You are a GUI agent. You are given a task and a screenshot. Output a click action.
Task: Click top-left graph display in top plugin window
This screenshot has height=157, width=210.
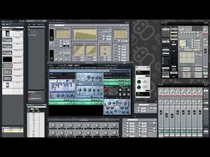click(63, 34)
